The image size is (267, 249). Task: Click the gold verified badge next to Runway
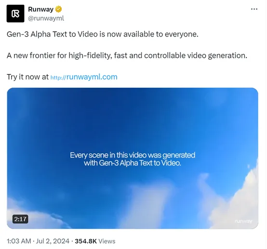click(x=58, y=9)
